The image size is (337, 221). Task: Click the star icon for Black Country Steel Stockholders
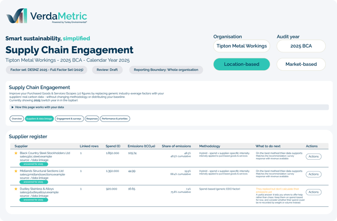point(16,153)
